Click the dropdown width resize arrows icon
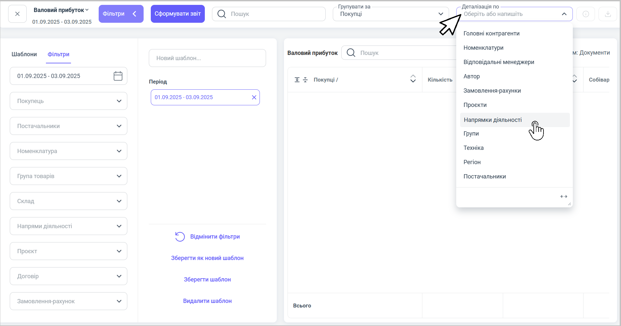 click(564, 197)
